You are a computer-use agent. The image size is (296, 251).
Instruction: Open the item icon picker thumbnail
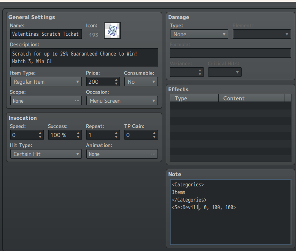(x=112, y=30)
